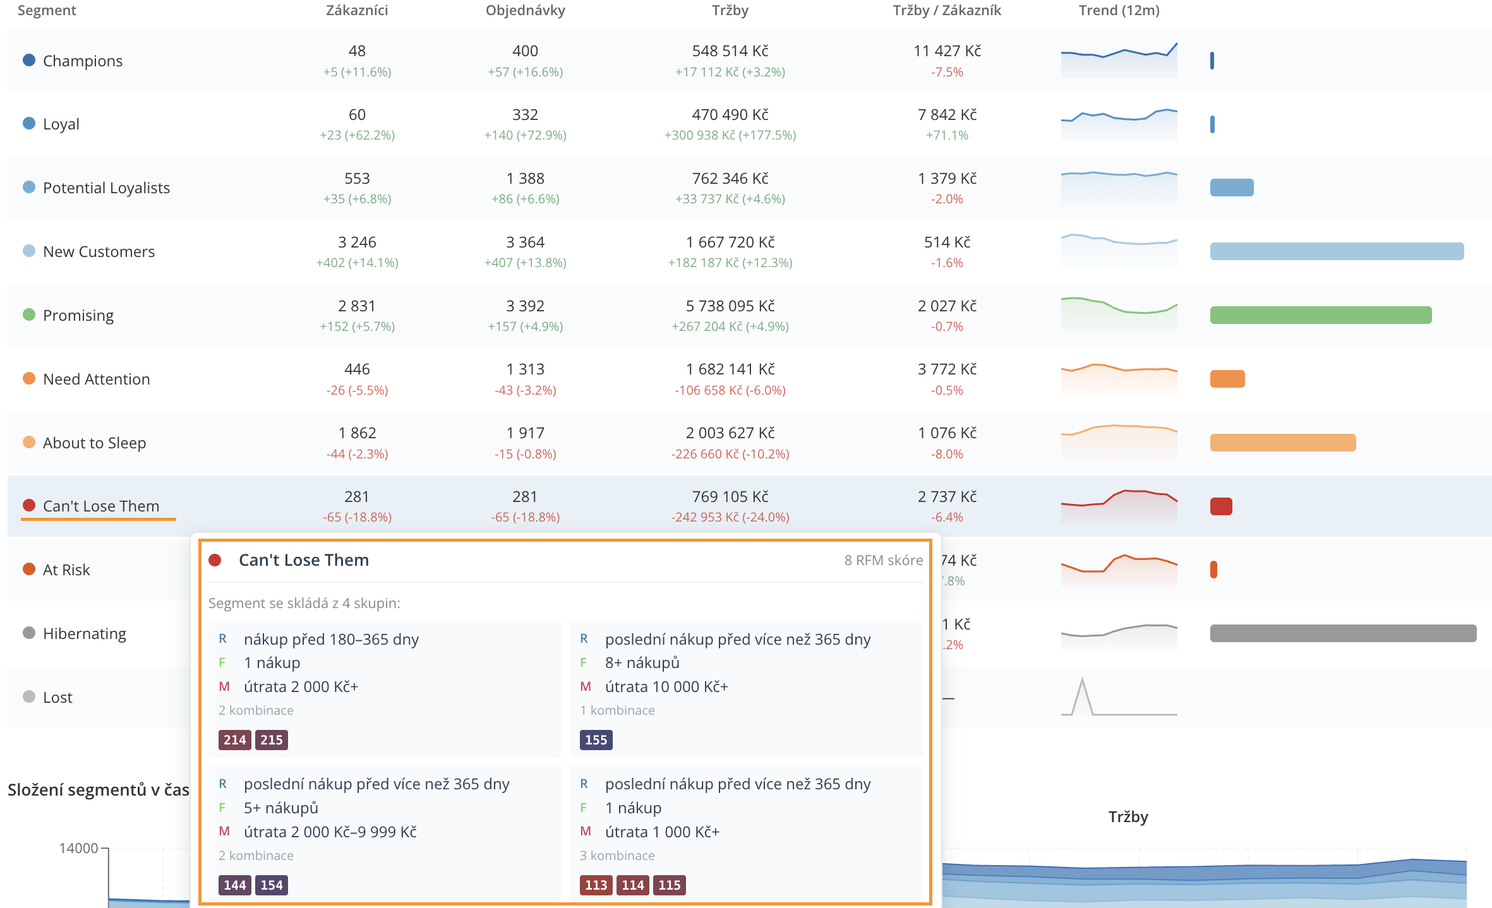Click the Need Attention orange dot

tap(28, 378)
